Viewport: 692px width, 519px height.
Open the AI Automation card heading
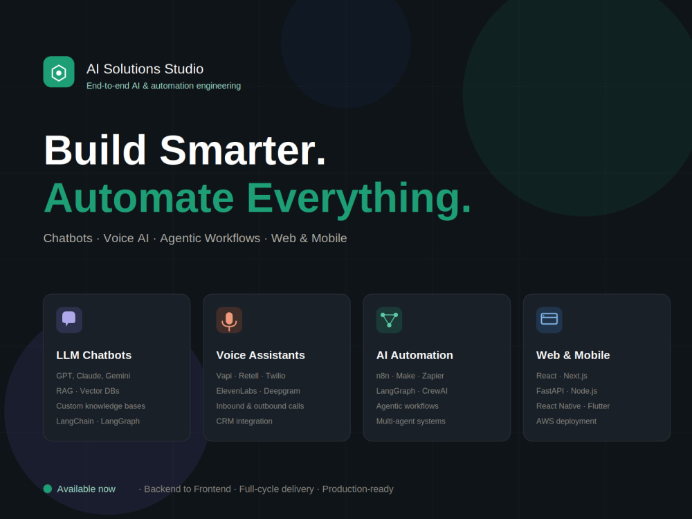(415, 355)
